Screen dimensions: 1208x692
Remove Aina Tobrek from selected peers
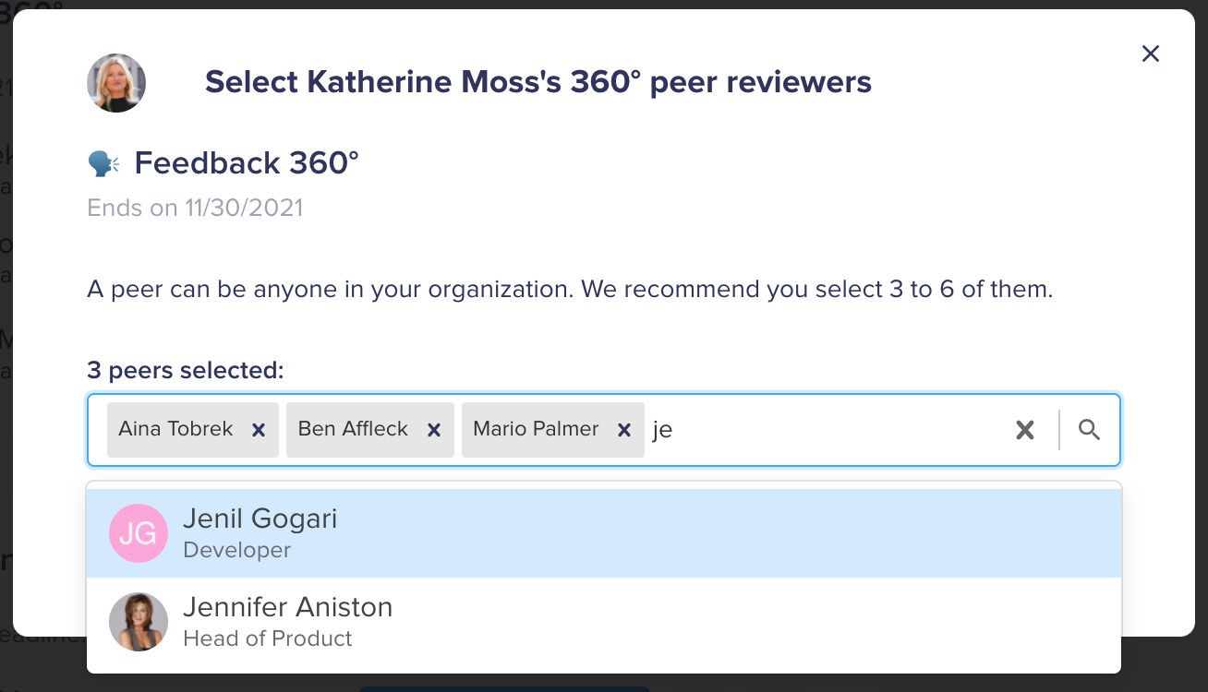click(x=259, y=430)
